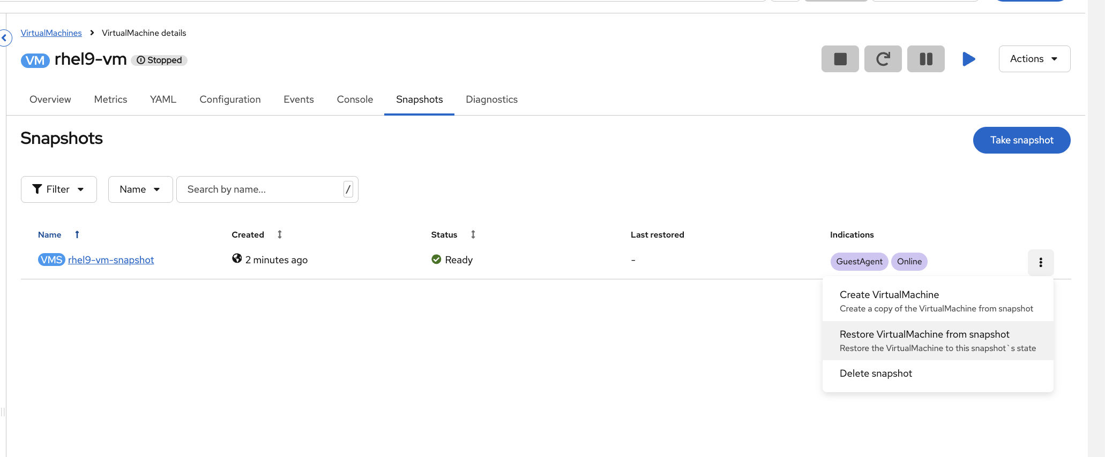Click the Stop VM square icon
This screenshot has width=1105, height=457.
pyautogui.click(x=840, y=59)
